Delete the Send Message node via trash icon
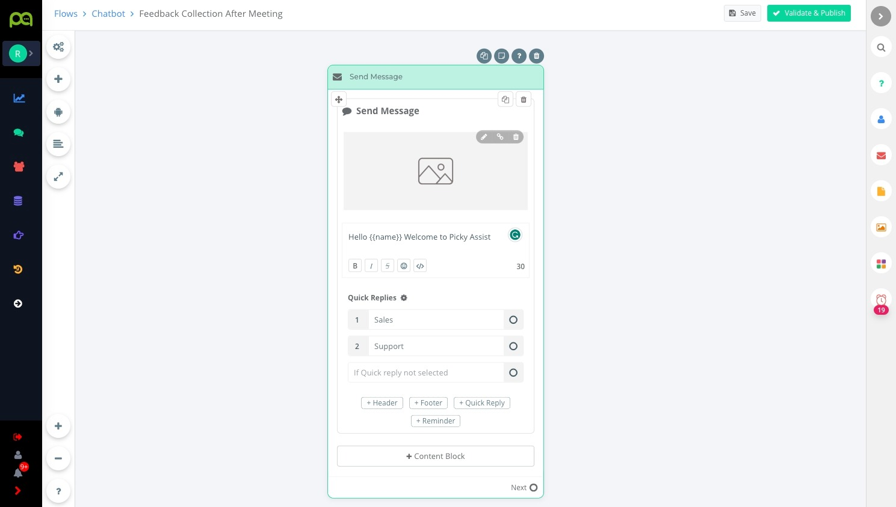896x507 pixels. click(x=536, y=56)
